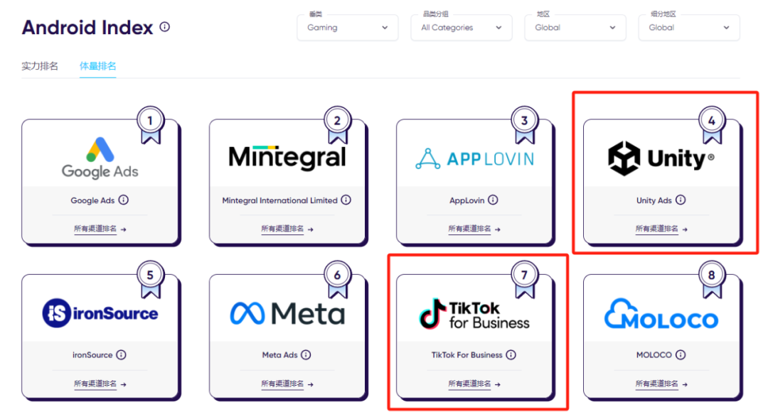Click rank 7 ribbon badge on TikTok
The image size is (768, 412).
tap(525, 279)
